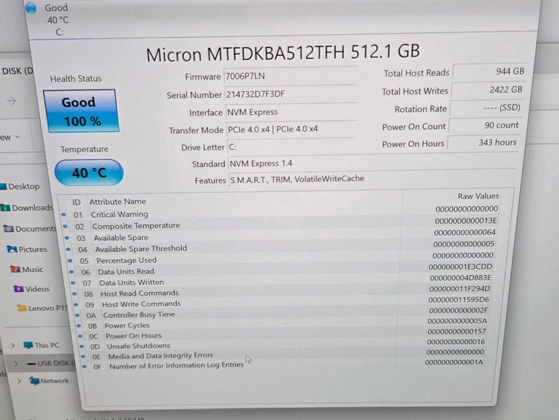This screenshot has width=559, height=420.
Task: Click the Drive Letter field C:
Action: point(291,147)
